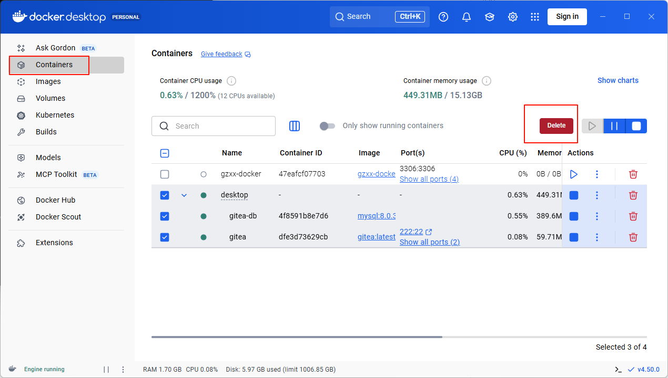
Task: Open Docker Scout in sidebar
Action: click(67, 217)
